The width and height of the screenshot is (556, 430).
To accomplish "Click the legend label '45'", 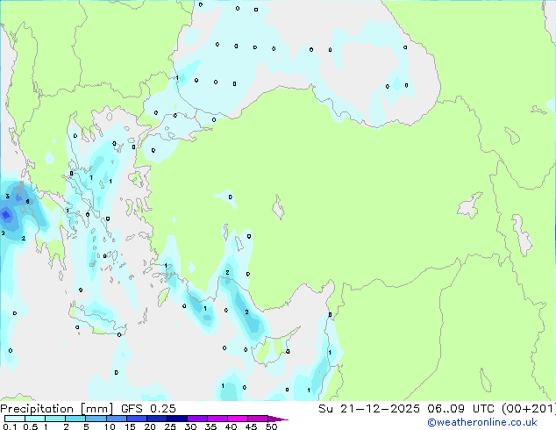I will (x=251, y=426).
